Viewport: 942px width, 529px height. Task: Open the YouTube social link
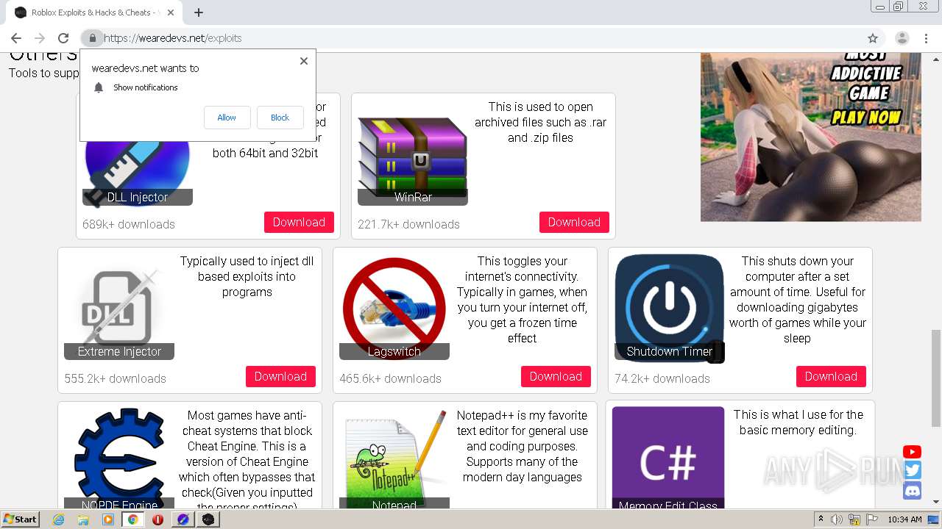[913, 452]
